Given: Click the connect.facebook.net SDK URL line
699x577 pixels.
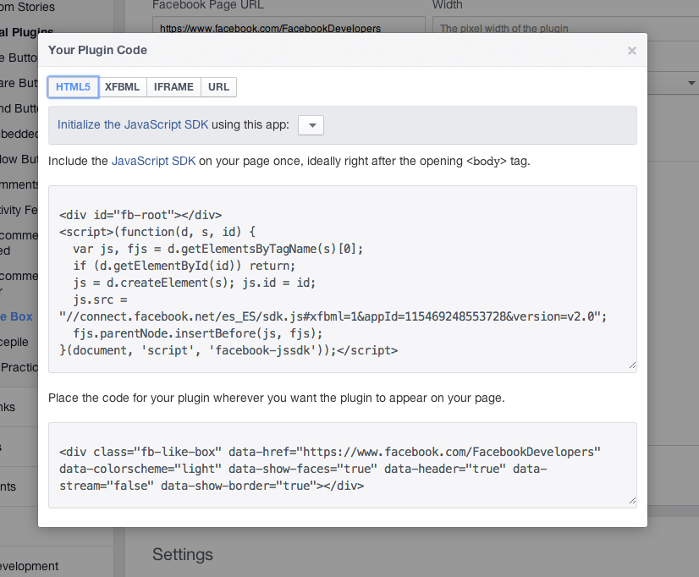Looking at the screenshot, I should pos(333,316).
